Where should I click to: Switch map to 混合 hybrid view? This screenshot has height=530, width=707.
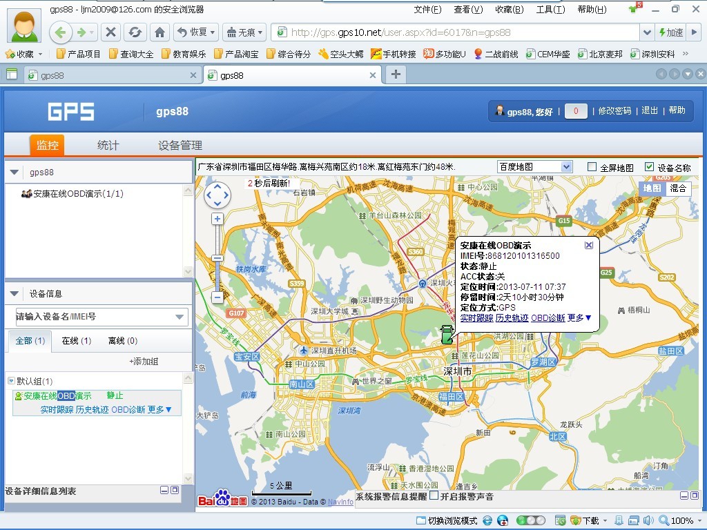(678, 188)
